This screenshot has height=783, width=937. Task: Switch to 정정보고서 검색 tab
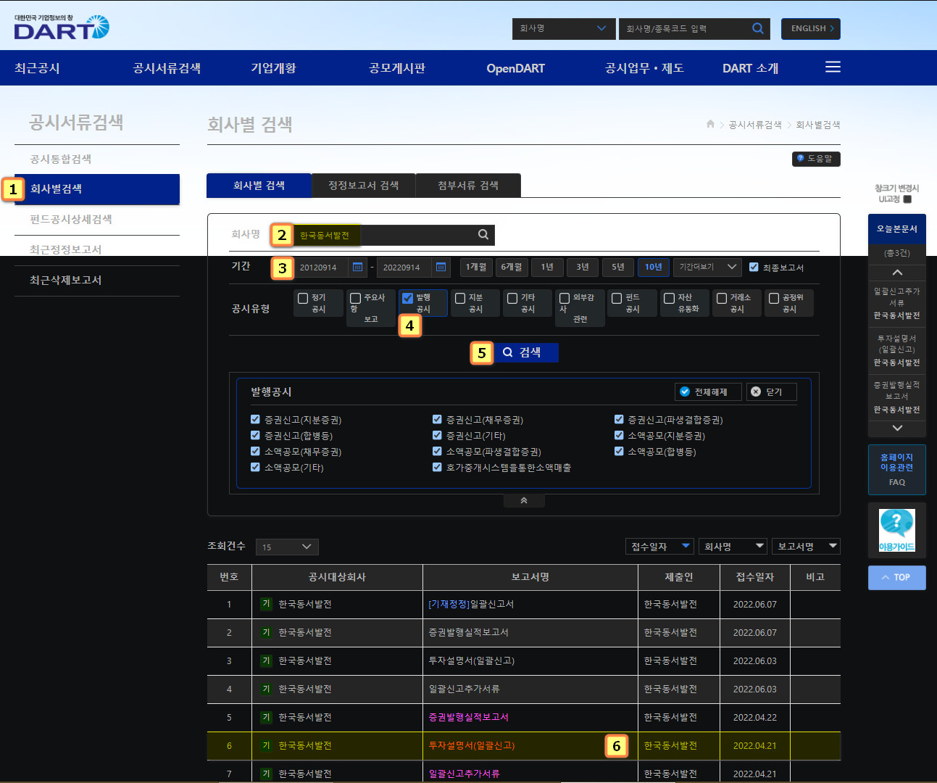pos(364,185)
